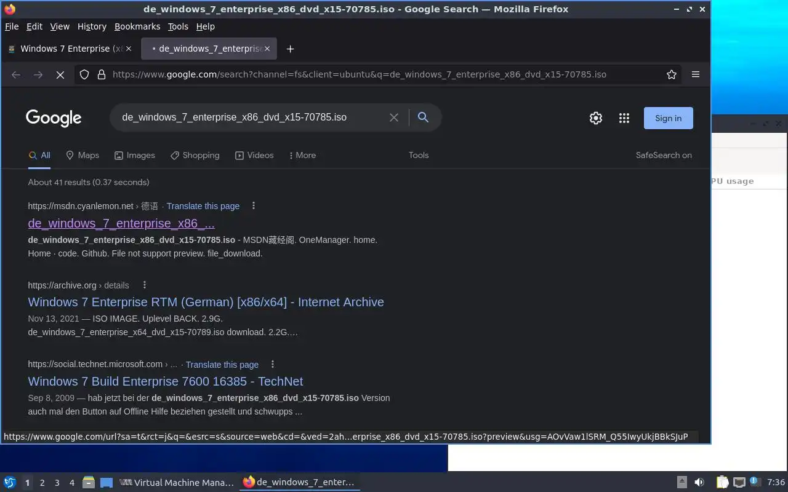Open update notifier tray icon

tap(754, 482)
